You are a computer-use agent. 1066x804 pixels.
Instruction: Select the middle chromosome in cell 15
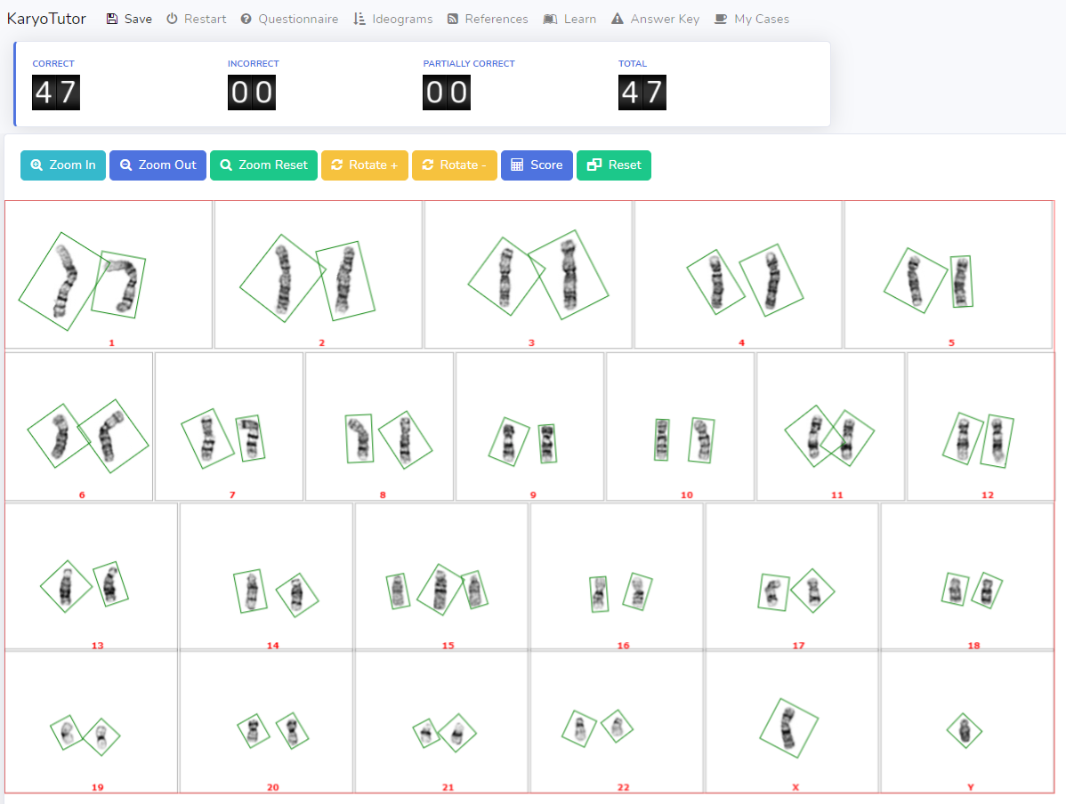coord(440,589)
